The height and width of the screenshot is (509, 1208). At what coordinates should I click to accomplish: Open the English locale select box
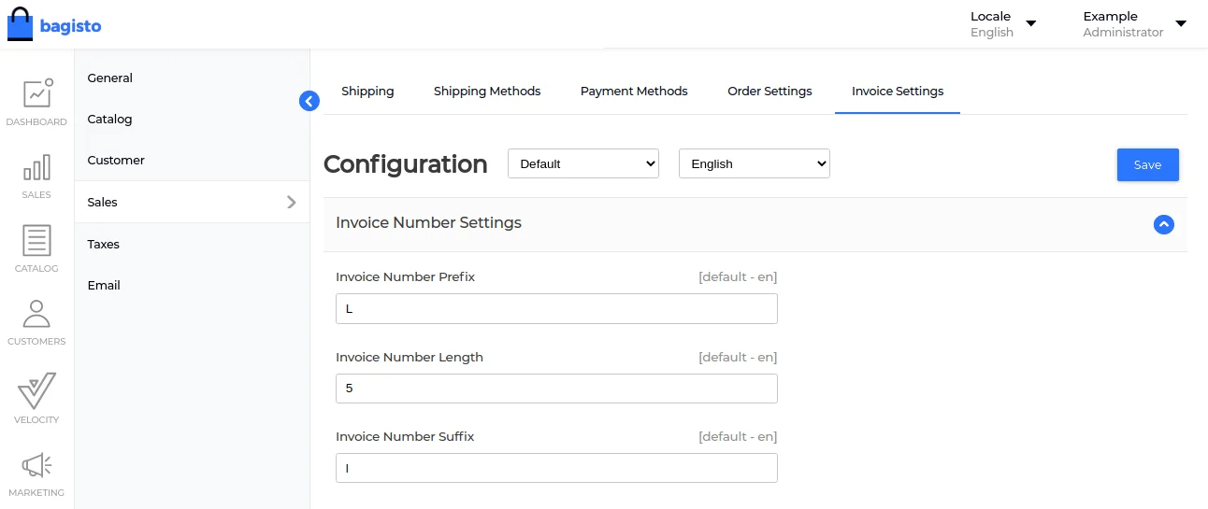[755, 163]
